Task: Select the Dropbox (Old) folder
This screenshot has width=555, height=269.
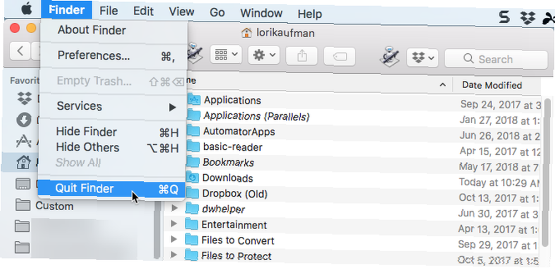Action: 235,194
